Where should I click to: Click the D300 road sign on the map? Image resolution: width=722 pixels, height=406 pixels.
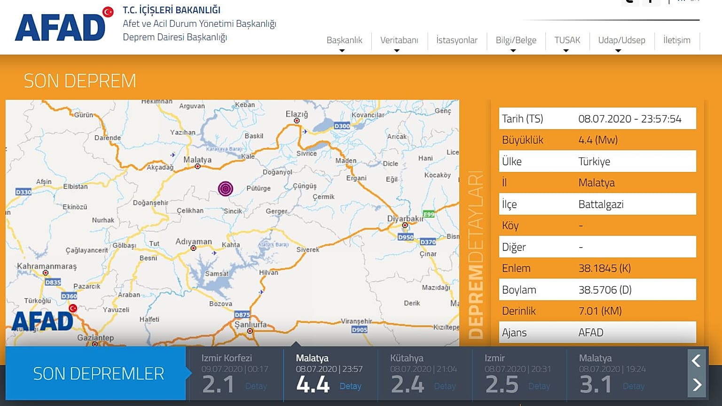[x=342, y=126]
